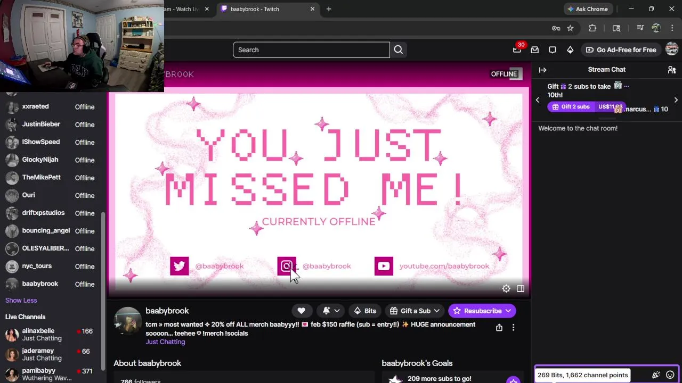
Task: Click the Bits diamond icon in top bar
Action: coord(570,50)
